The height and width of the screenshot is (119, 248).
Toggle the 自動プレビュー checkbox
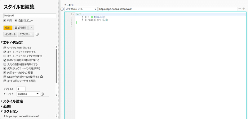click(16, 21)
